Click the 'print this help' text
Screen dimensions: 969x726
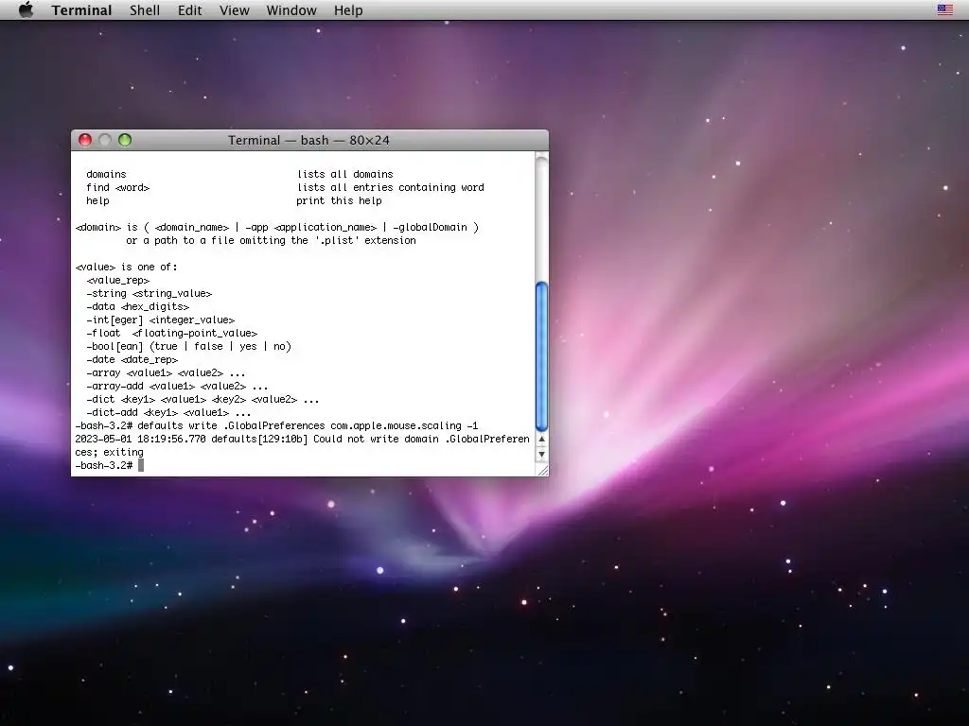(340, 200)
